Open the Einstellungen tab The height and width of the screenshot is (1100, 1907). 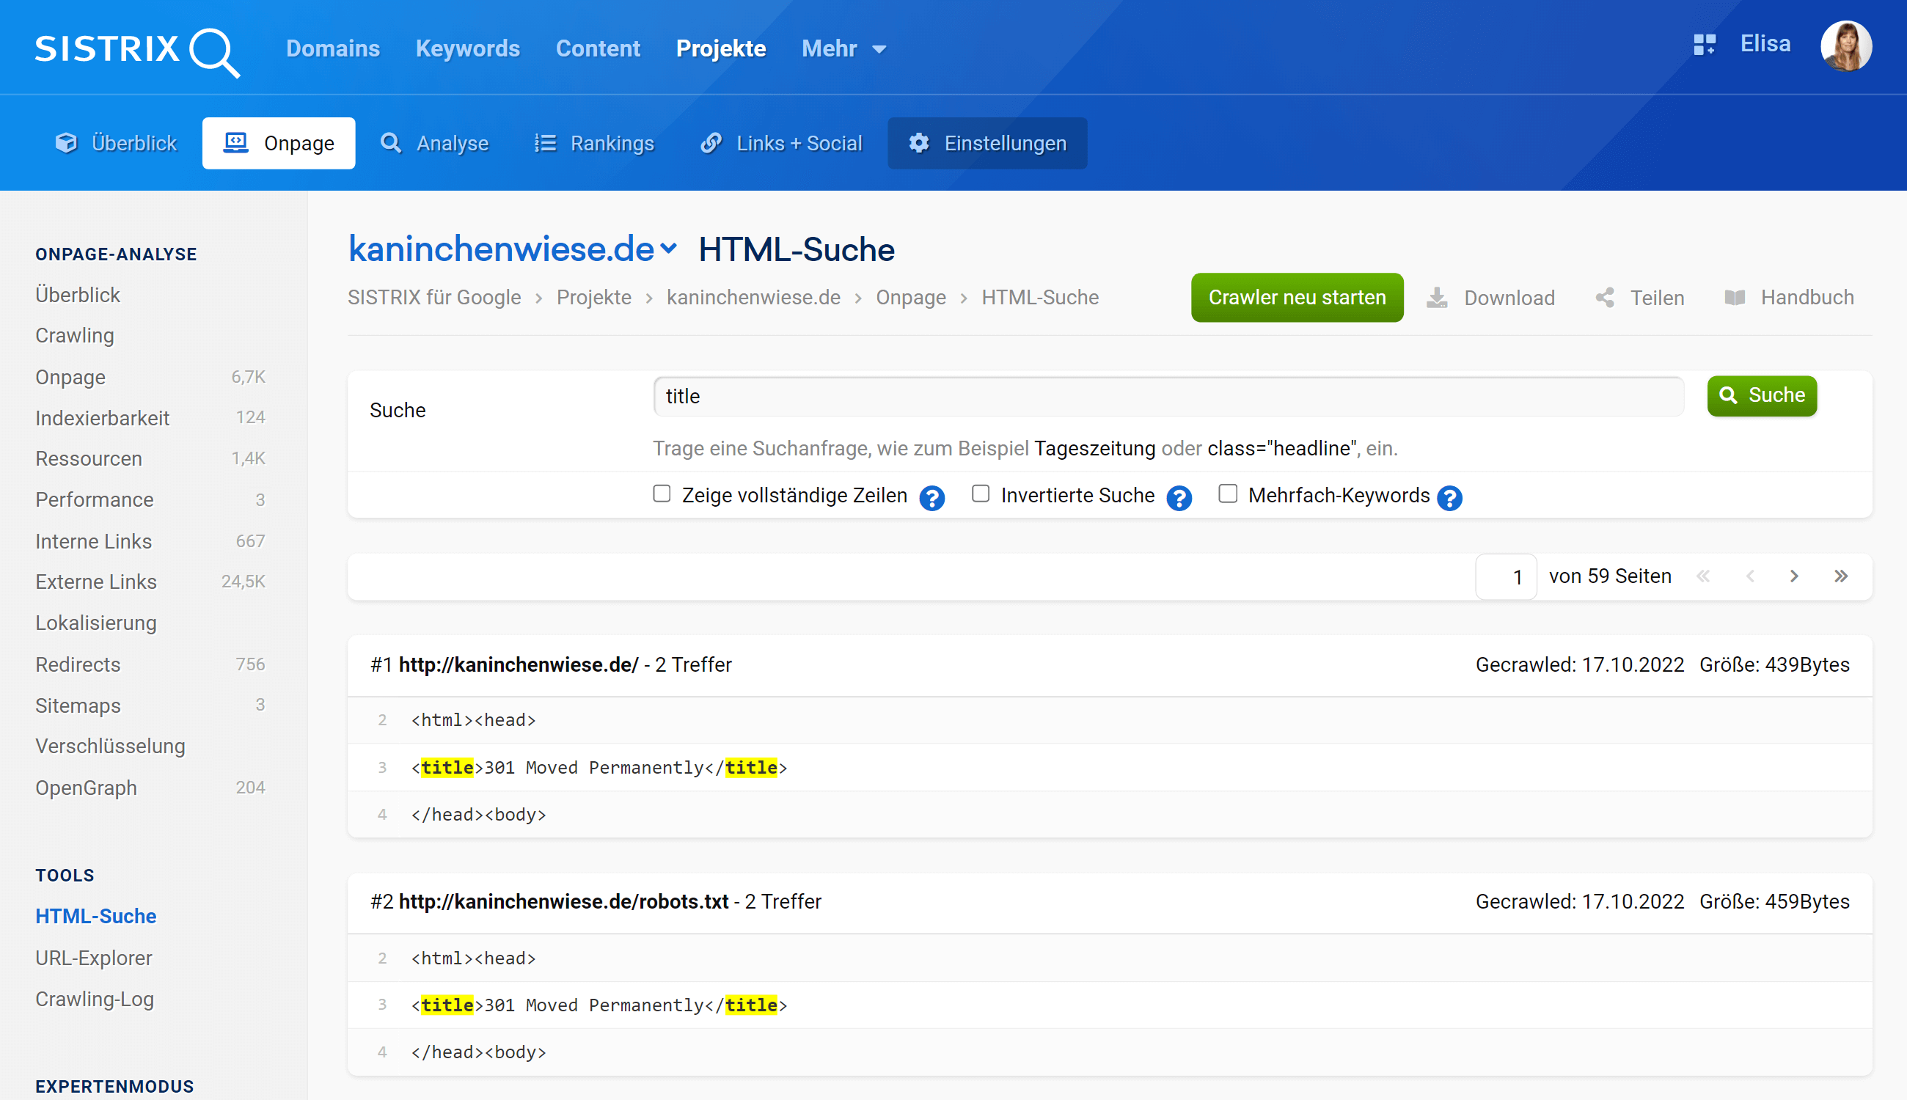[x=987, y=143]
